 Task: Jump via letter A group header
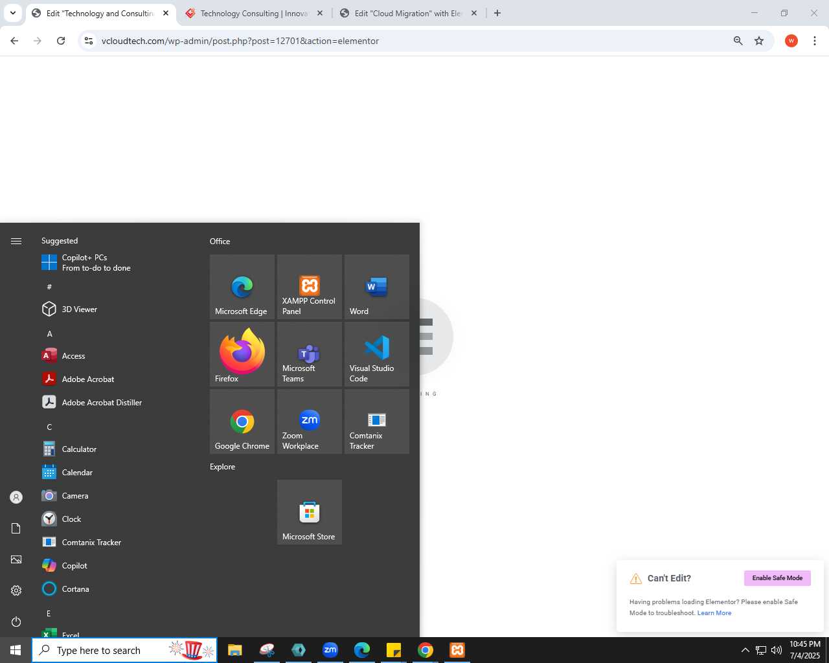[49, 334]
